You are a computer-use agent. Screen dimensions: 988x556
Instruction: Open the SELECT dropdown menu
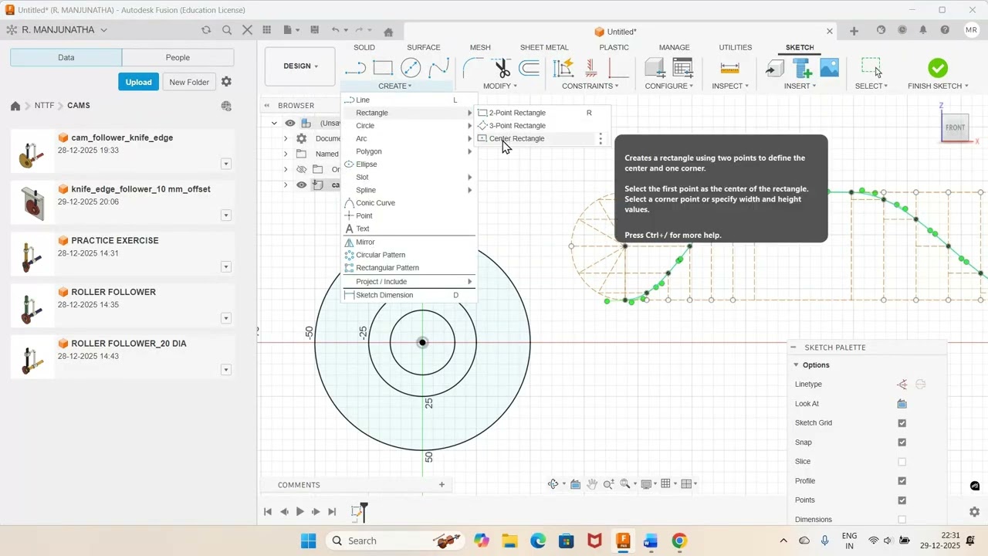click(x=871, y=86)
